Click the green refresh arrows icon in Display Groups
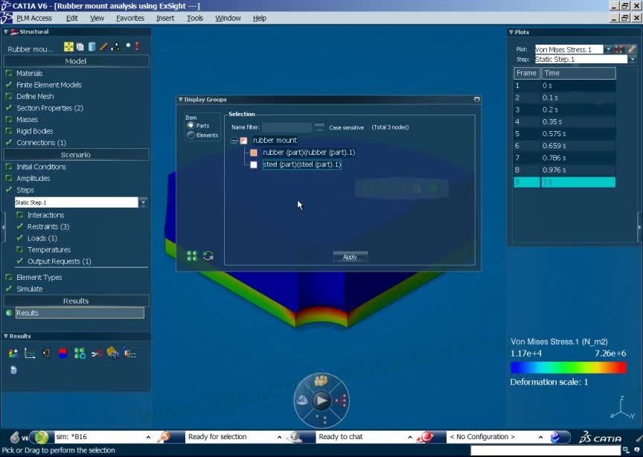Viewport: 643px width, 457px height. [x=208, y=256]
